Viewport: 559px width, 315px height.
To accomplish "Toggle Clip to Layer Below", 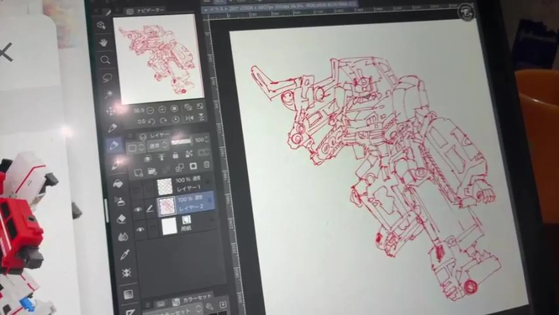I will point(147,158).
